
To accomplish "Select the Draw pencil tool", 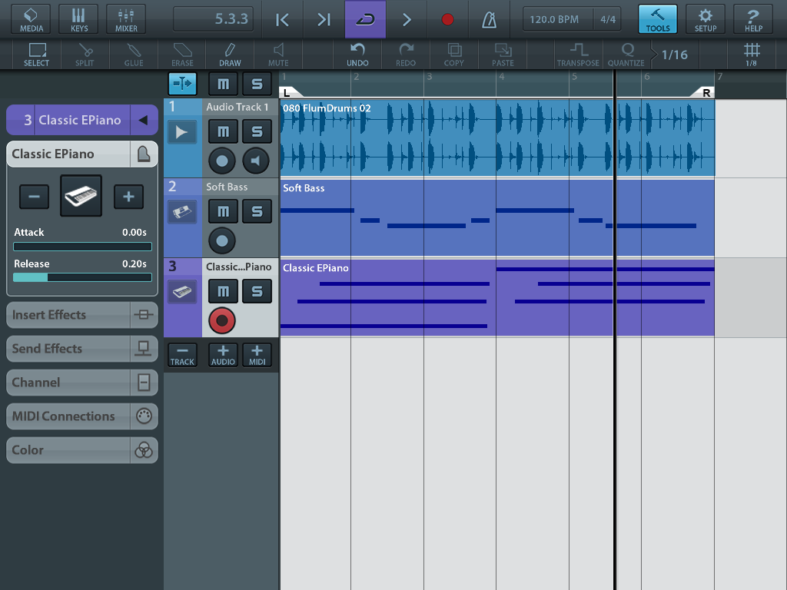I will (230, 54).
